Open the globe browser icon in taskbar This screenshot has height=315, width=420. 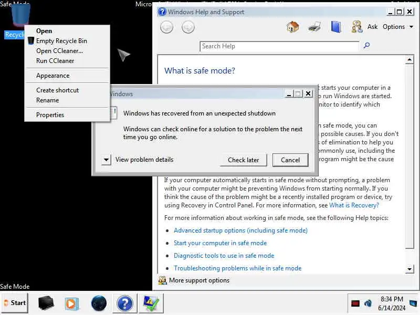coord(99,303)
